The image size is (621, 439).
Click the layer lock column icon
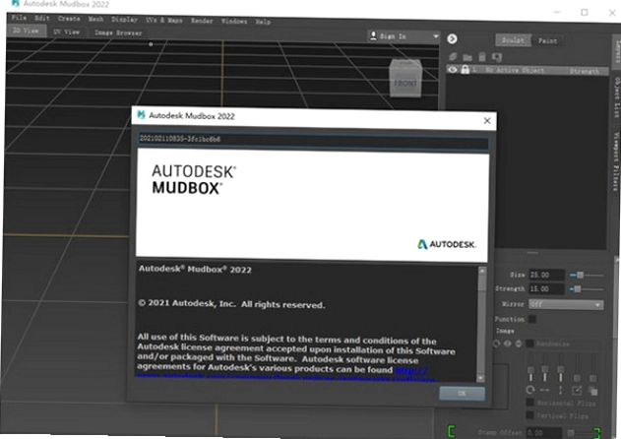coord(465,69)
